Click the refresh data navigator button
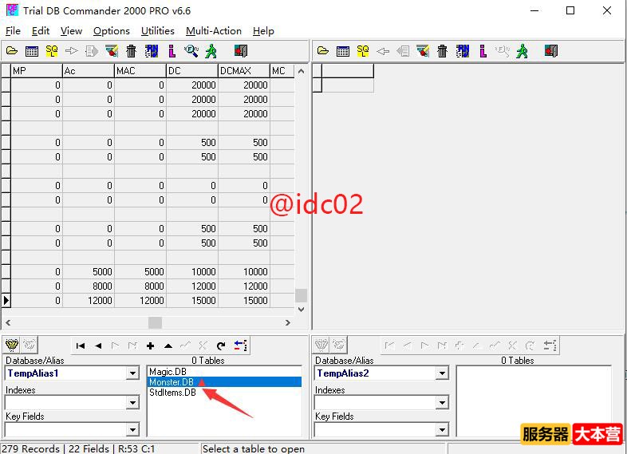The image size is (627, 454). point(221,345)
